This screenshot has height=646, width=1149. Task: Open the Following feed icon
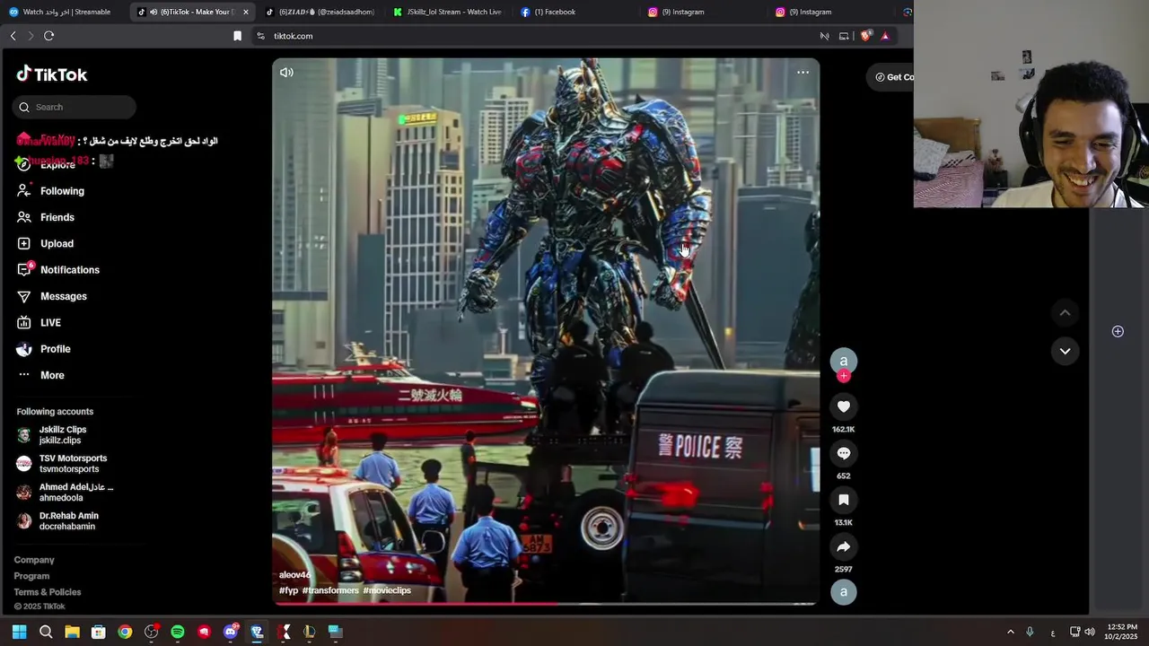tap(23, 191)
